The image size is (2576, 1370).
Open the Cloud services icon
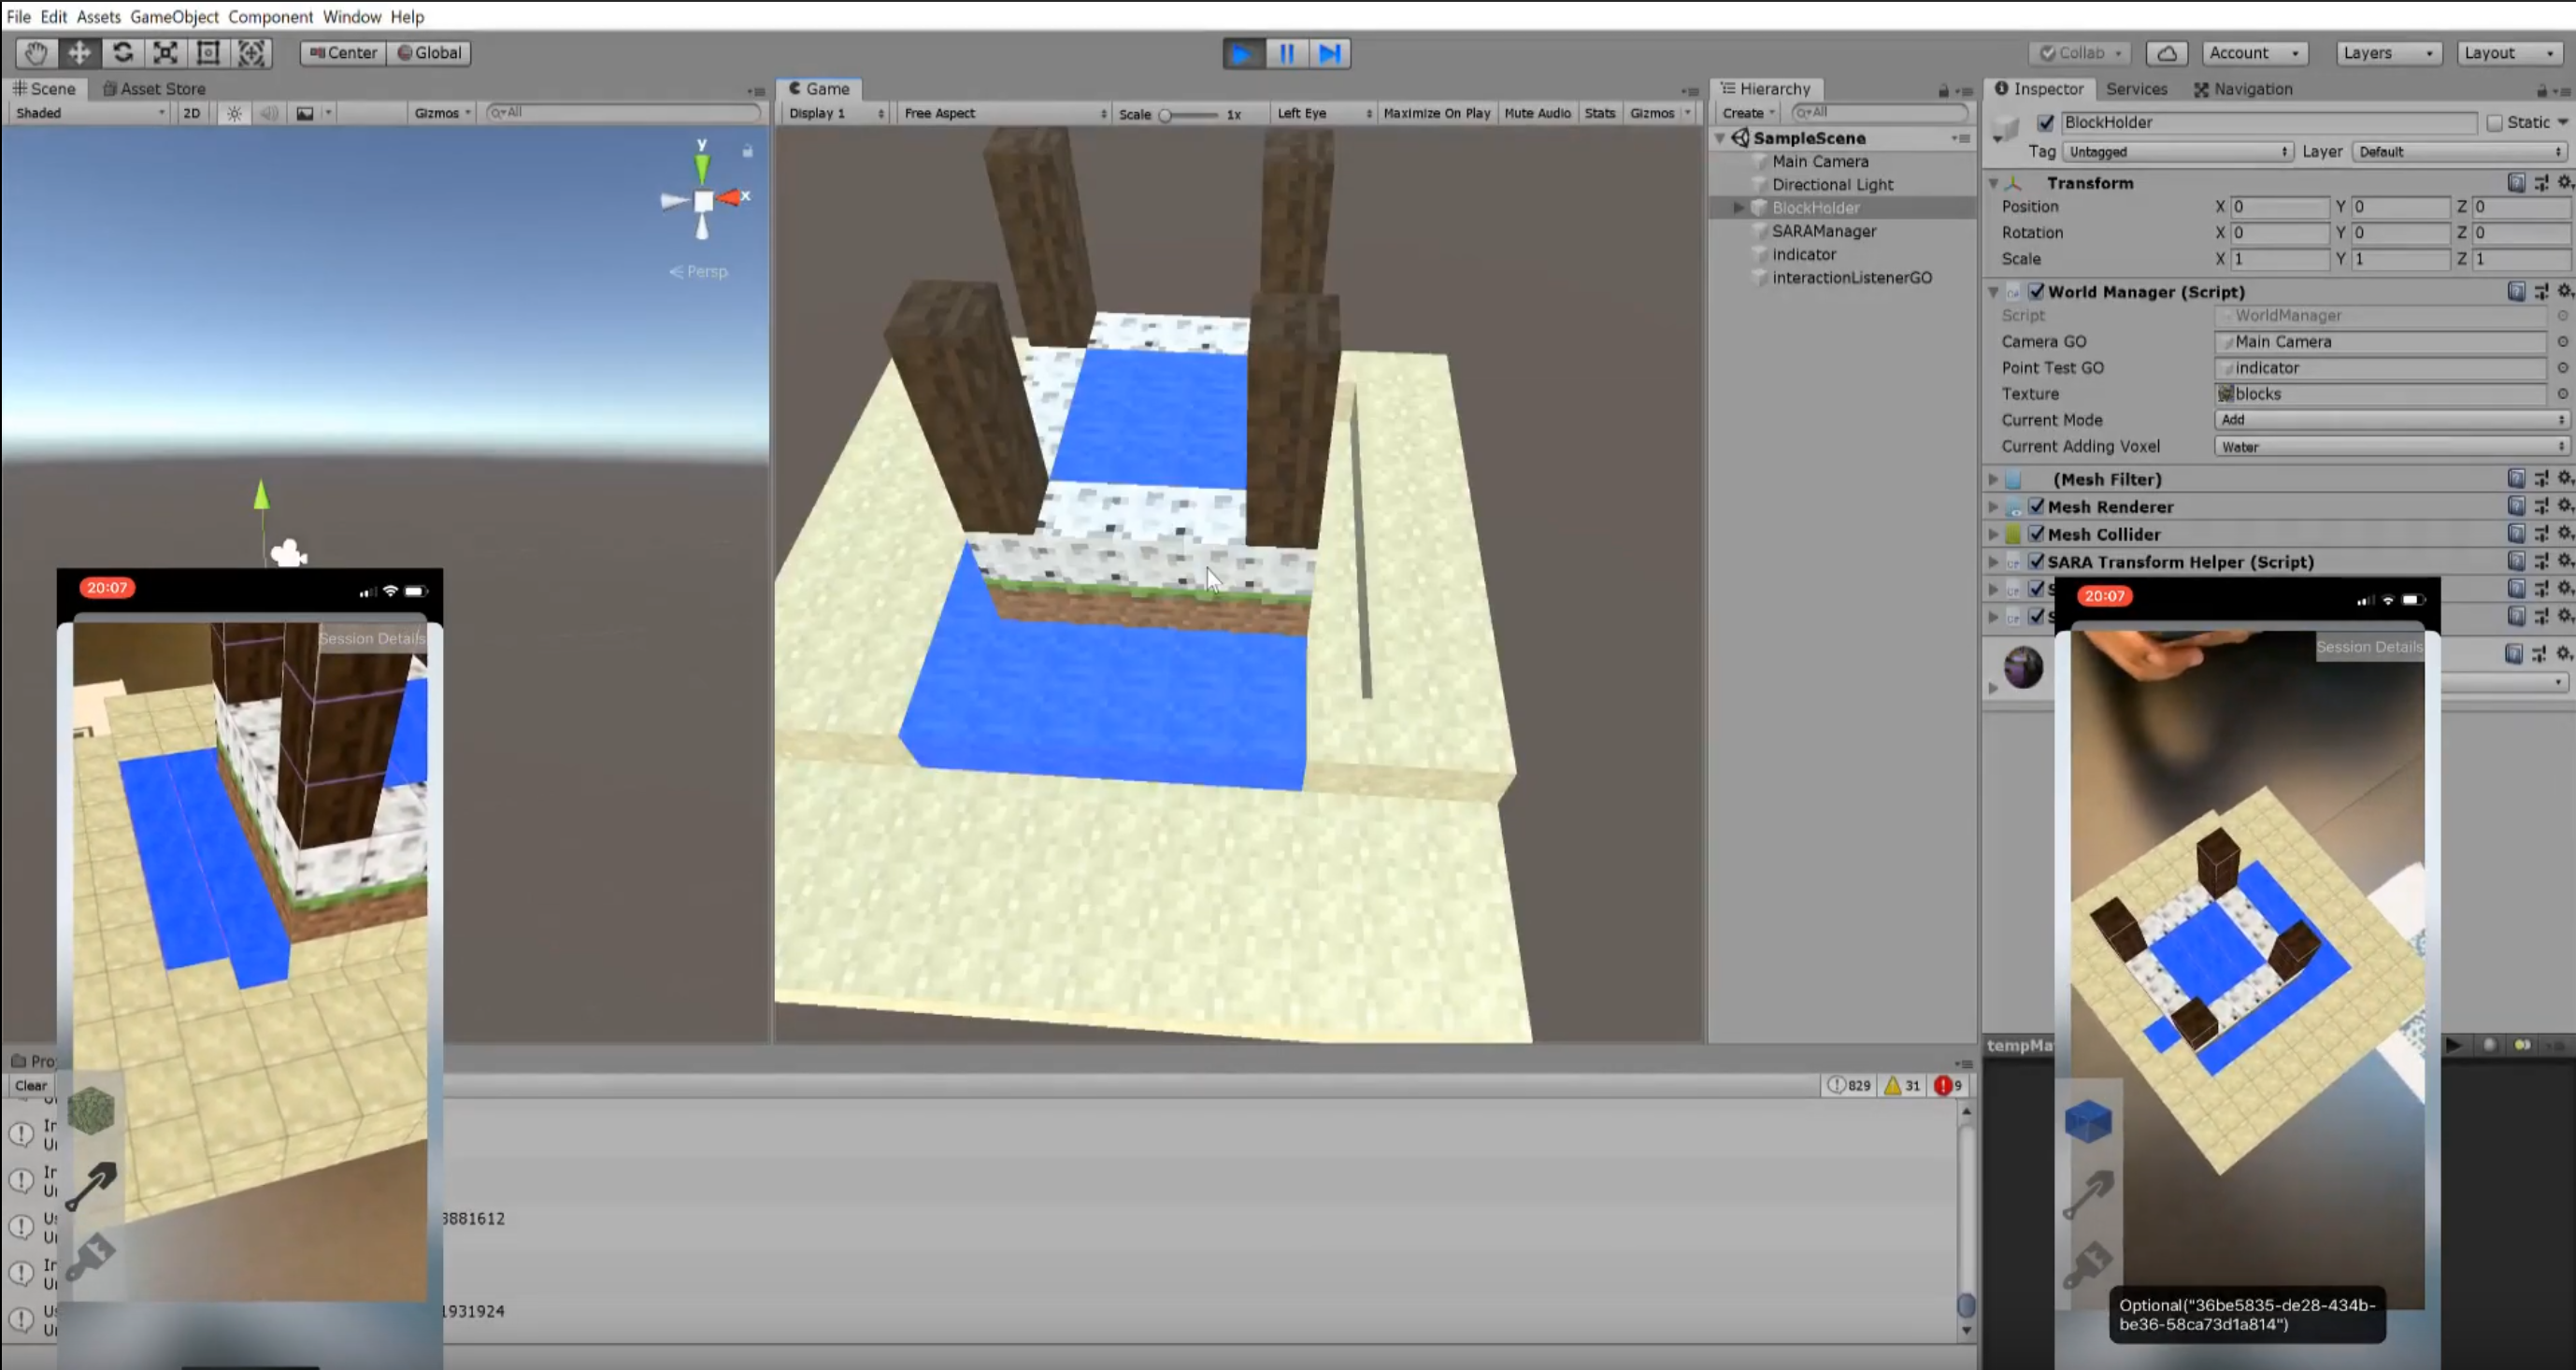pyautogui.click(x=2166, y=53)
